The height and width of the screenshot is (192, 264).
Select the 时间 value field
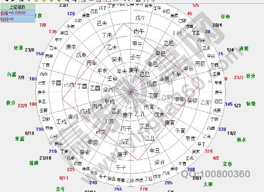[18, 19]
